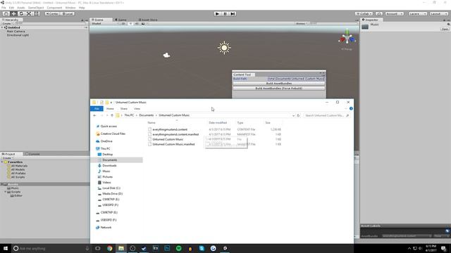Toggle the Local handle rotation button
The width and height of the screenshot is (451, 253).
pos(68,14)
